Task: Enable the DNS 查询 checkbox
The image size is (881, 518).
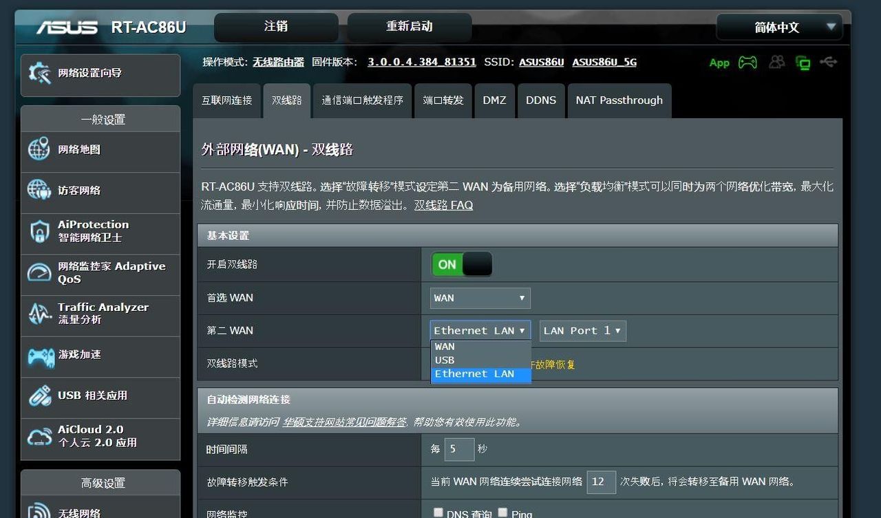Action: (438, 512)
